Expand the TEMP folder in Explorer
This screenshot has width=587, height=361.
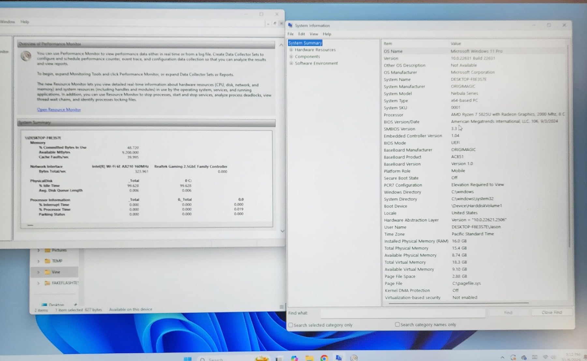[x=38, y=261]
